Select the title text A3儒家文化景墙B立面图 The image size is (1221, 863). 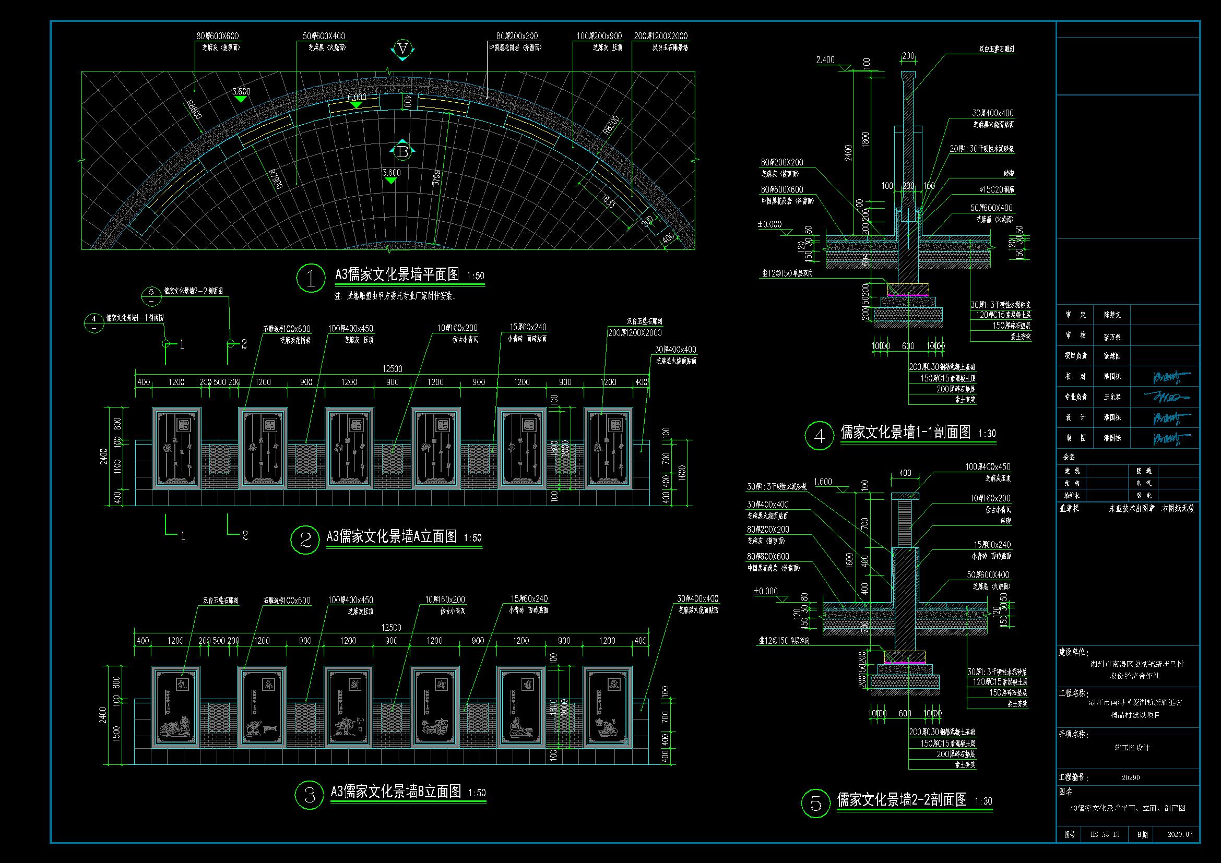coord(396,792)
